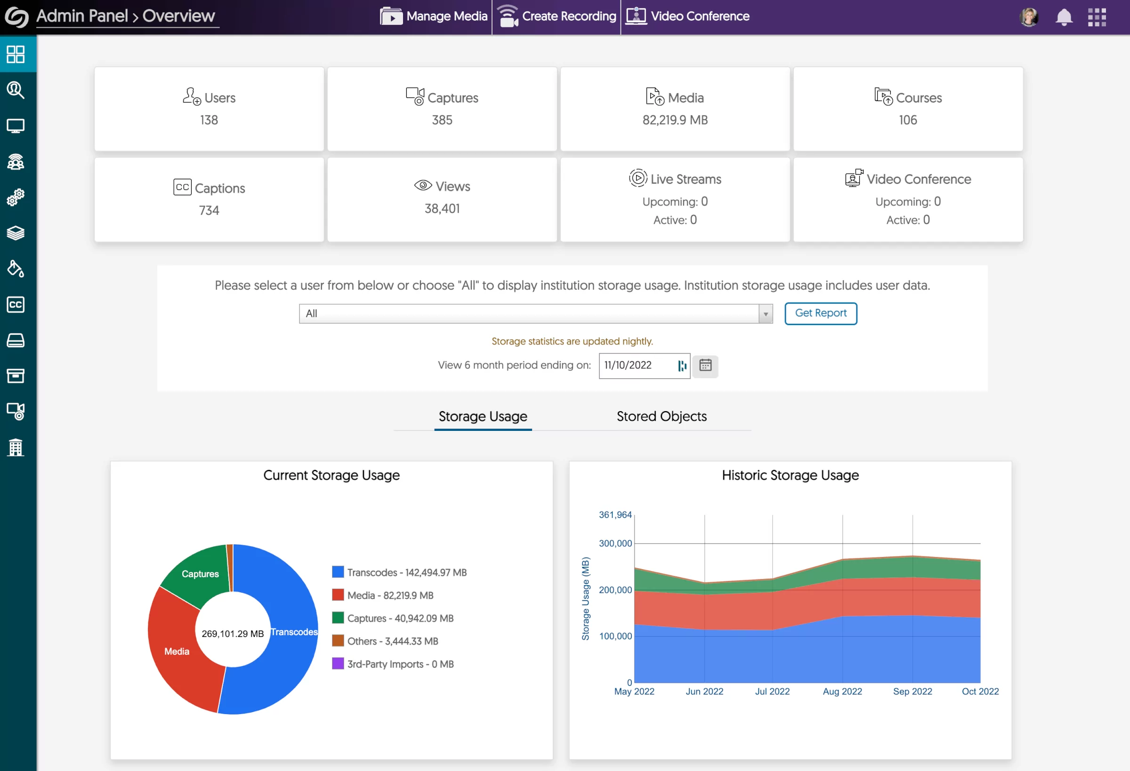Viewport: 1130px width, 771px height.
Task: Click the Search magnifier sidebar icon
Action: (16, 89)
